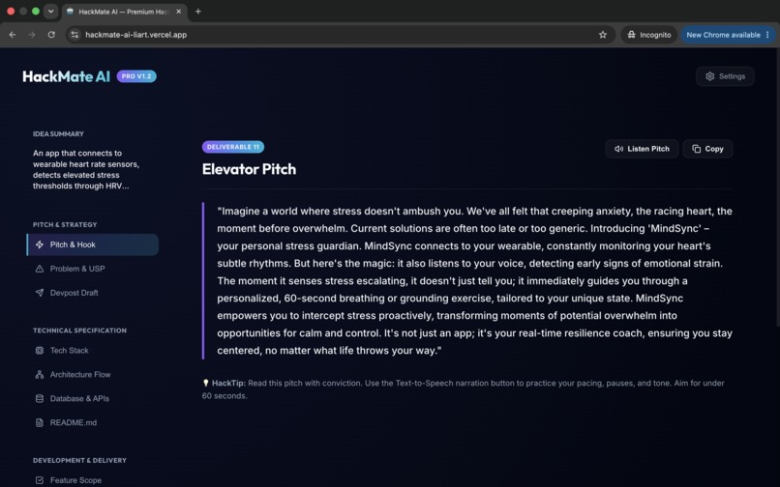Go forward in browser history
Screen dimensions: 780x487
coord(32,35)
